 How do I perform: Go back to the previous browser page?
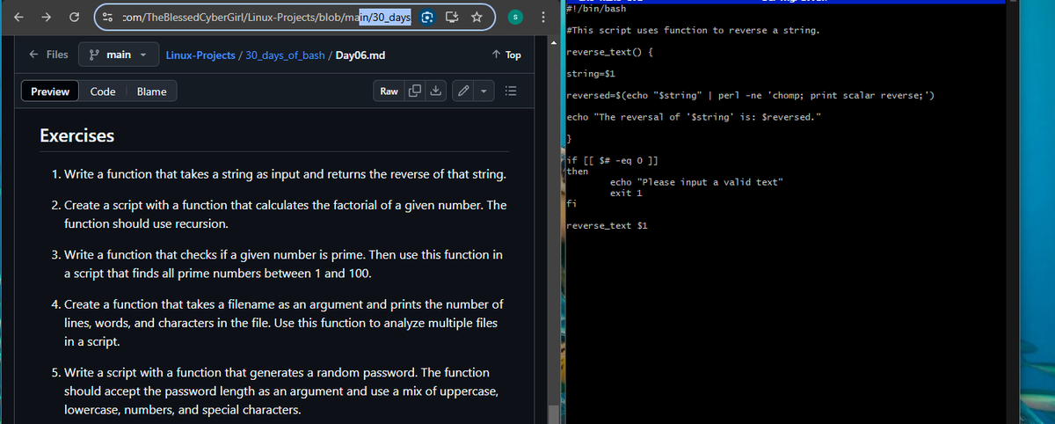18,15
